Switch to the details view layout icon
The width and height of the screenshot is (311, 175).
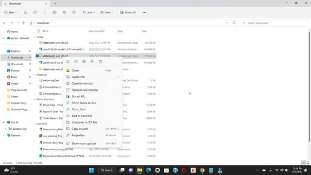coord(303,163)
